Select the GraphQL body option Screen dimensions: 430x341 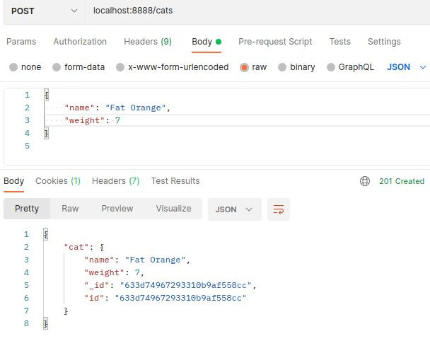(331, 67)
